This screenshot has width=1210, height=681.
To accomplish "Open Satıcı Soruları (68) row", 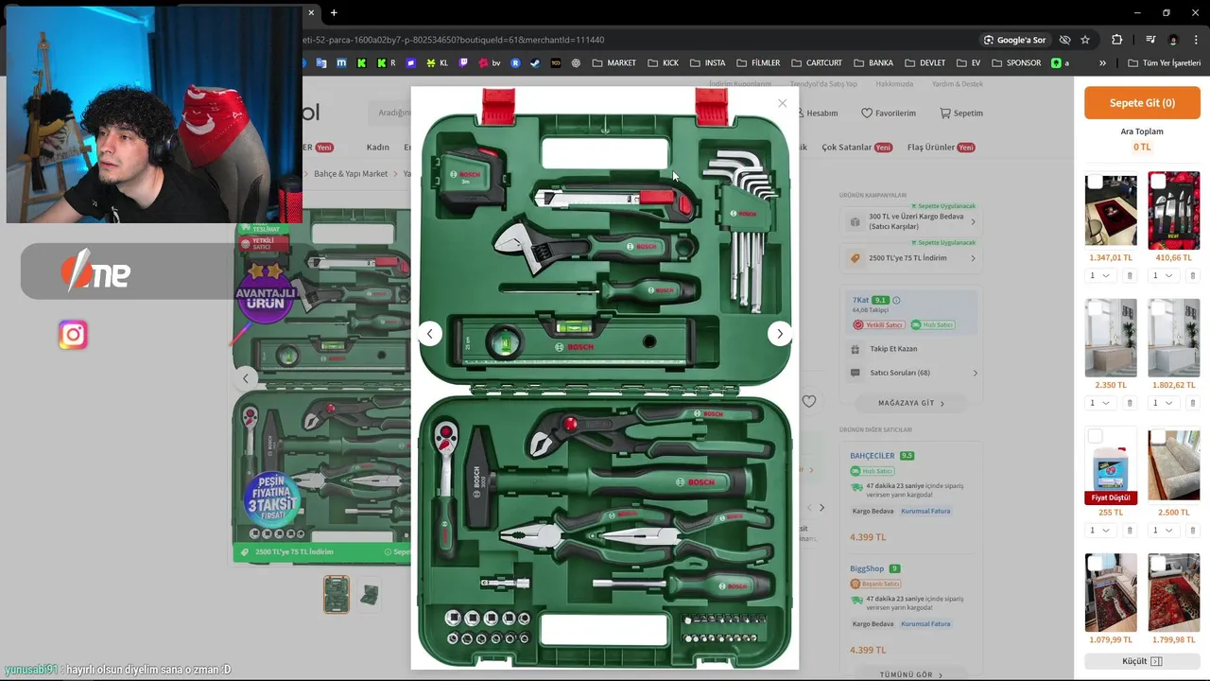I will click(x=912, y=373).
